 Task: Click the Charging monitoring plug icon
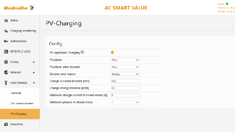6,31
